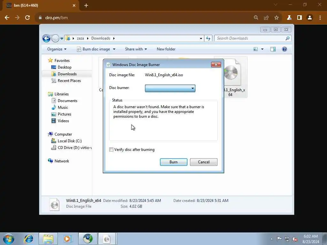
Task: Click the search magnifier in Explorer
Action: pyautogui.click(x=288, y=38)
